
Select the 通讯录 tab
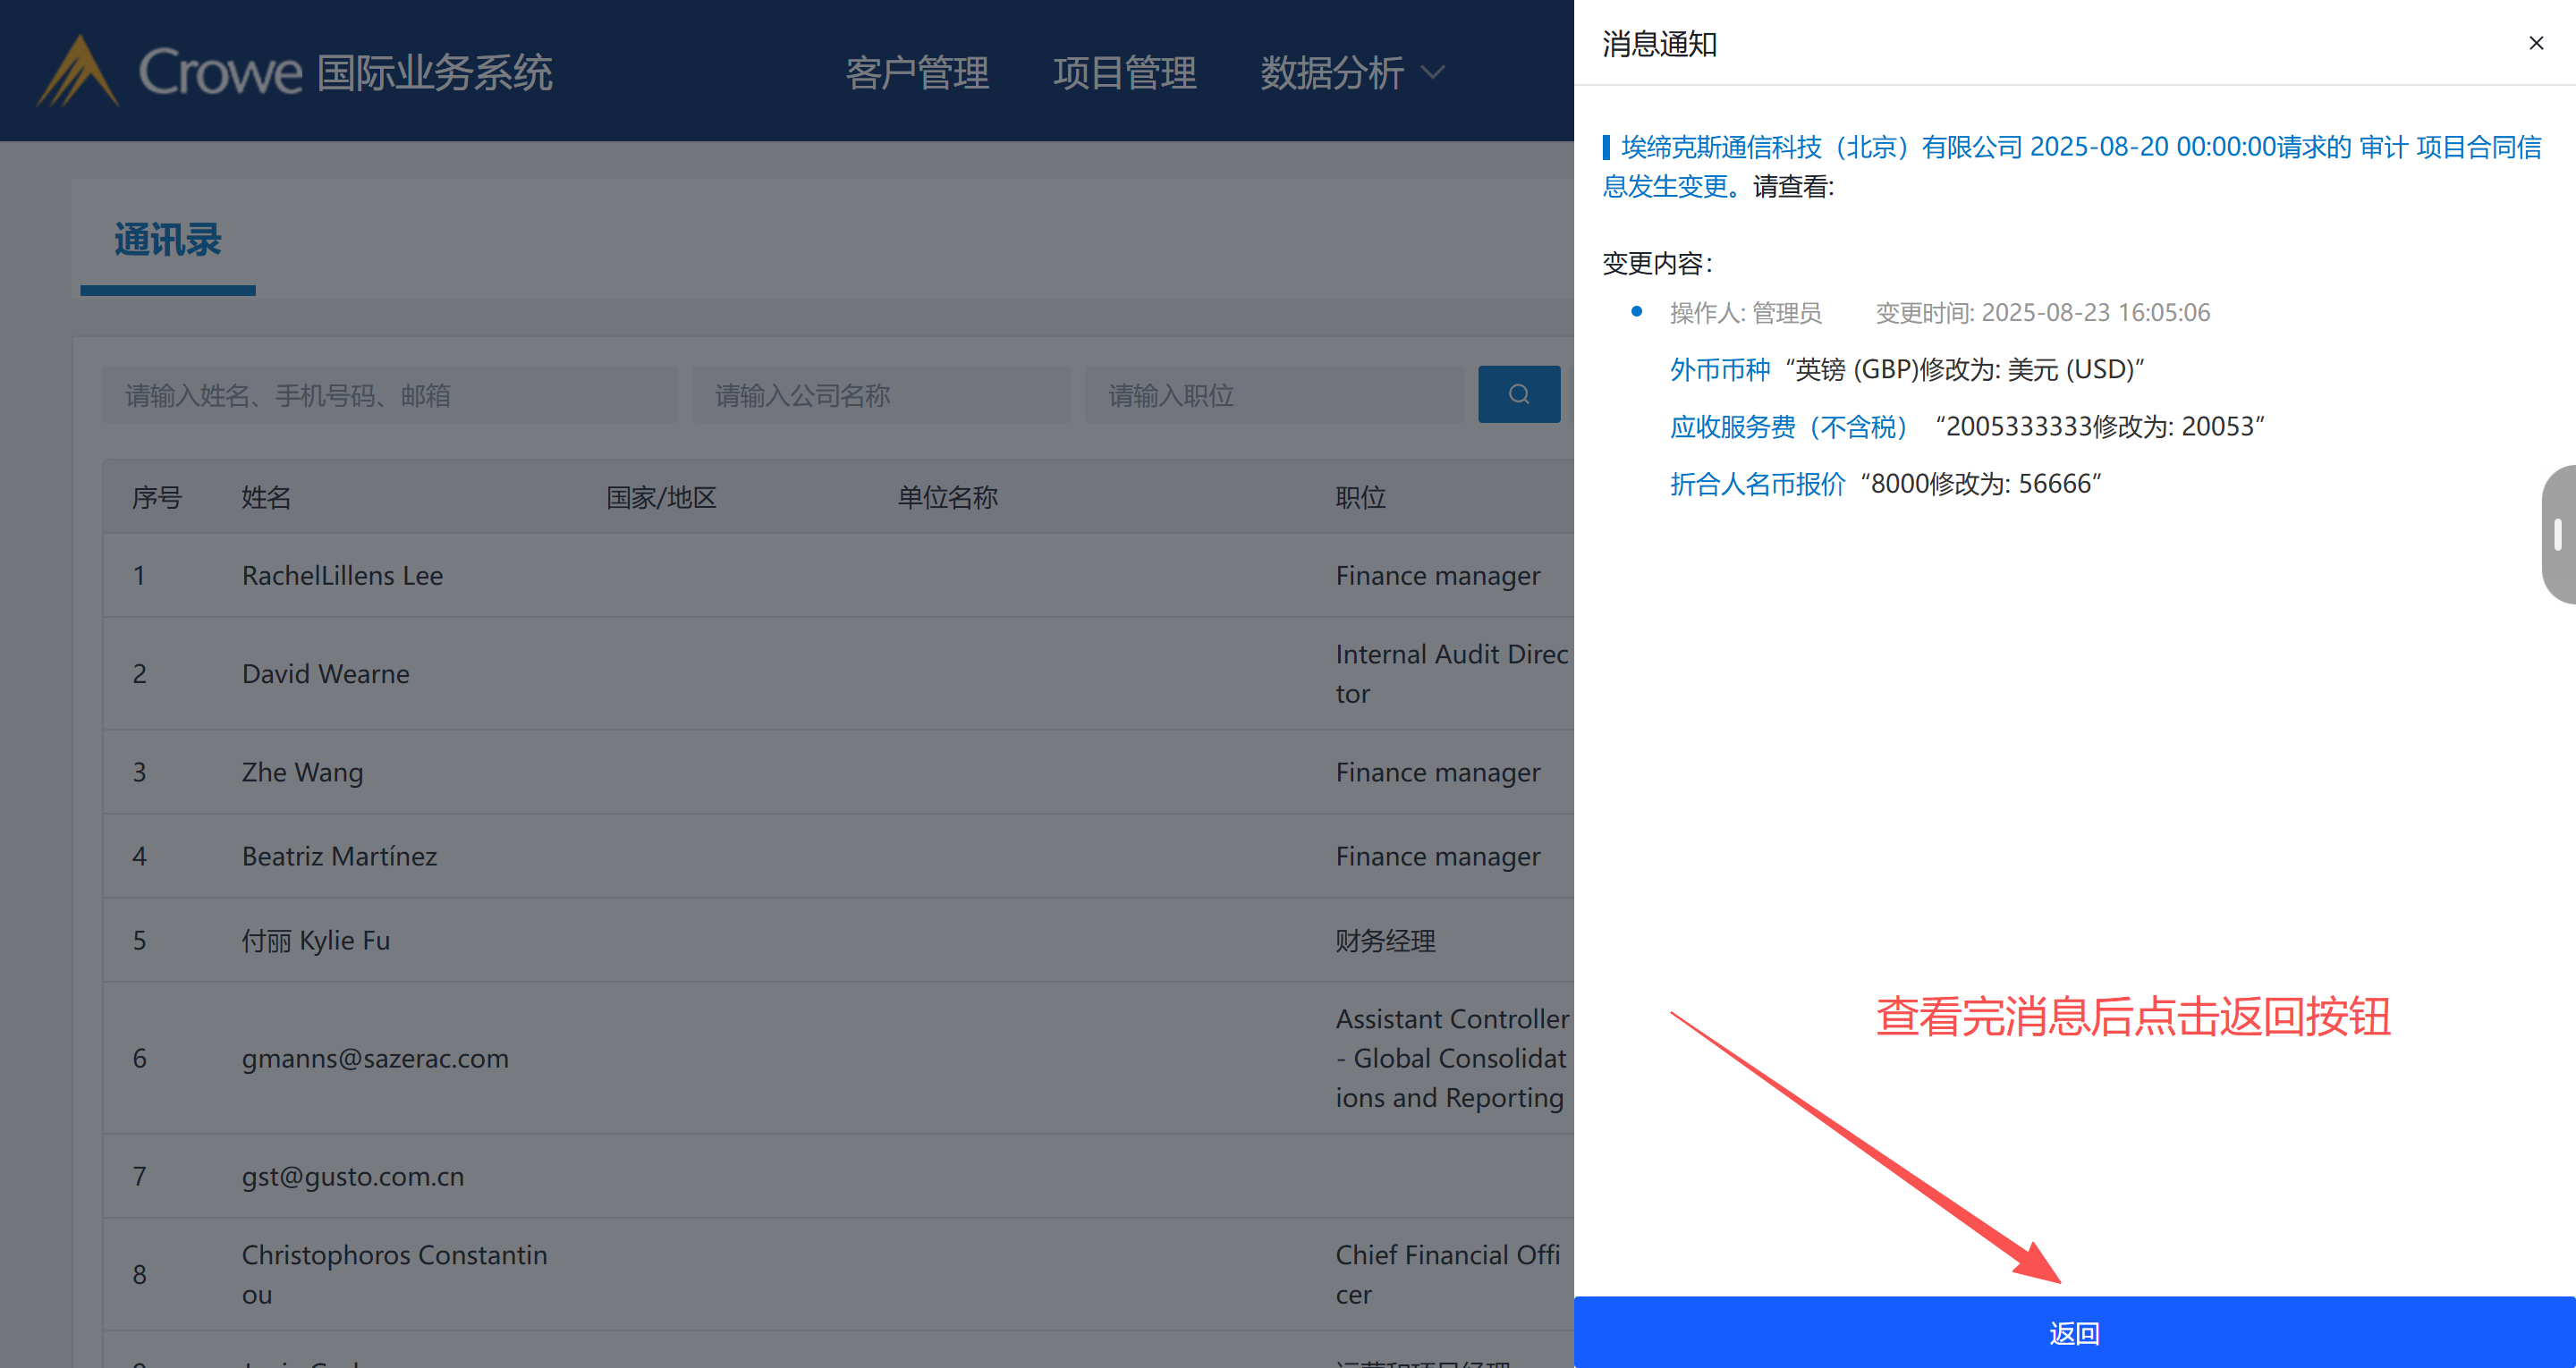[x=168, y=241]
